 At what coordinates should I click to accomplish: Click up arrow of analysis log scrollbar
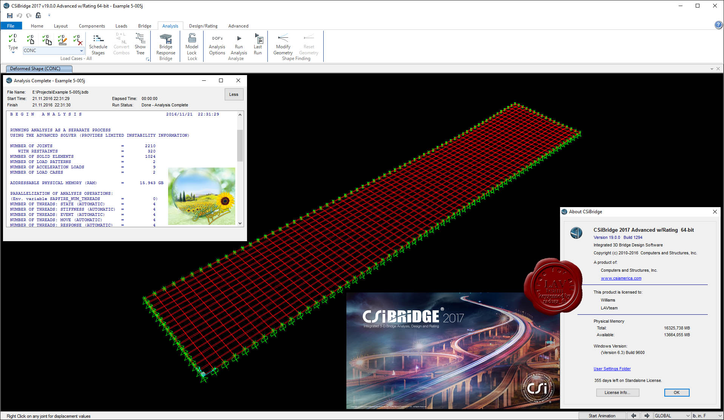tap(240, 115)
